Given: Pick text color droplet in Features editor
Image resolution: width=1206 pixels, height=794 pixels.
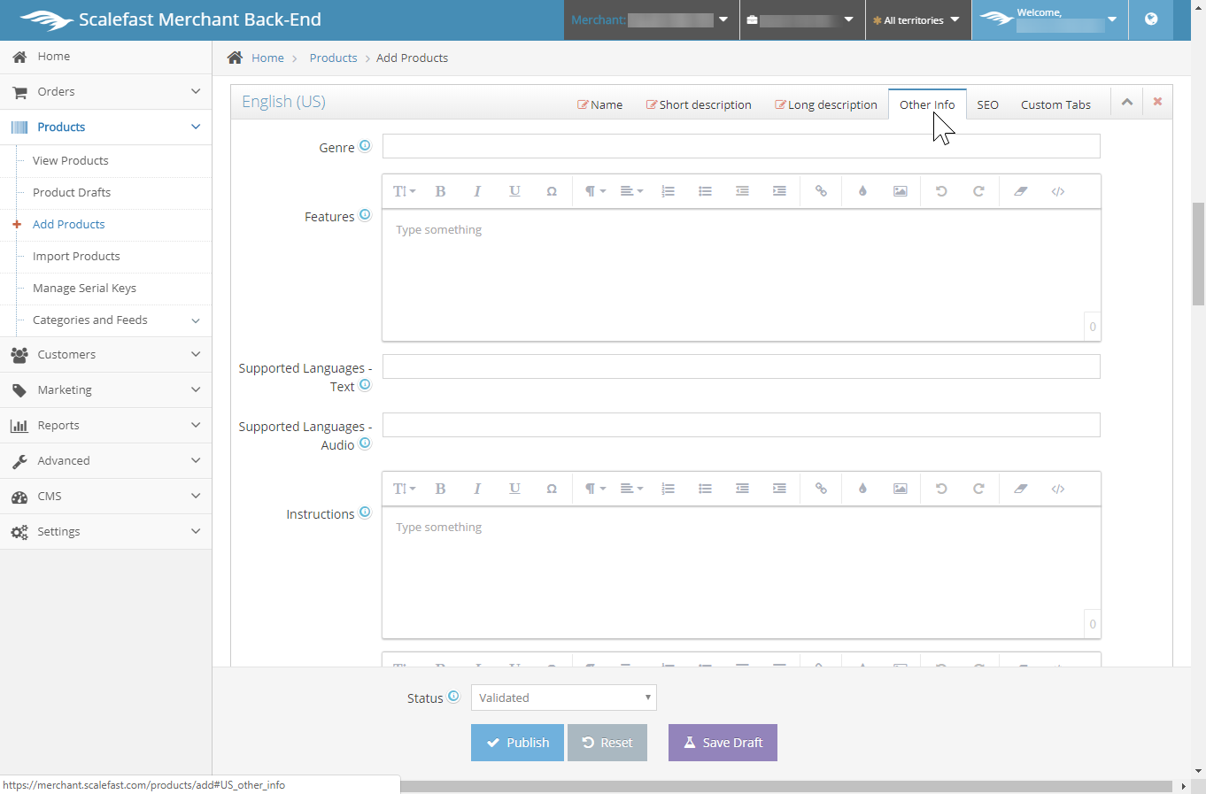Looking at the screenshot, I should click(x=862, y=191).
